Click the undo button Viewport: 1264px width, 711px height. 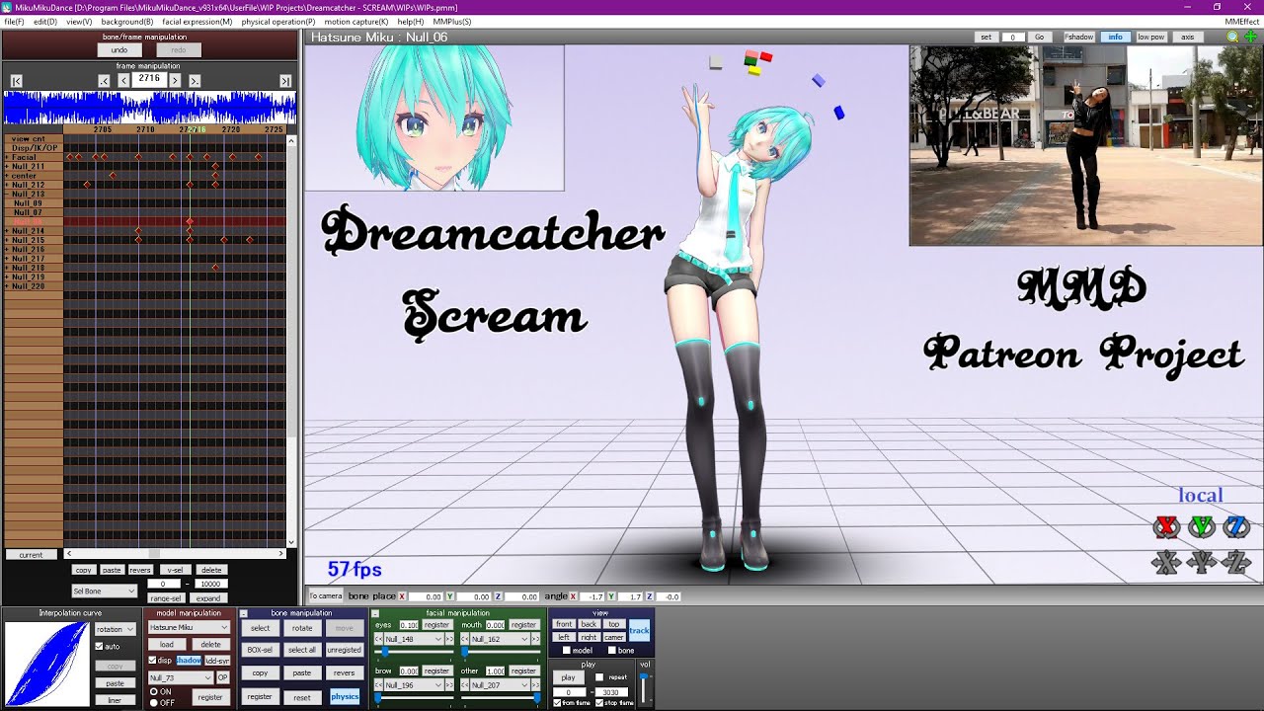click(119, 49)
